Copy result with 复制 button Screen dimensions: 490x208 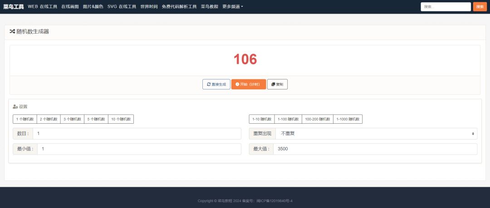pos(277,84)
